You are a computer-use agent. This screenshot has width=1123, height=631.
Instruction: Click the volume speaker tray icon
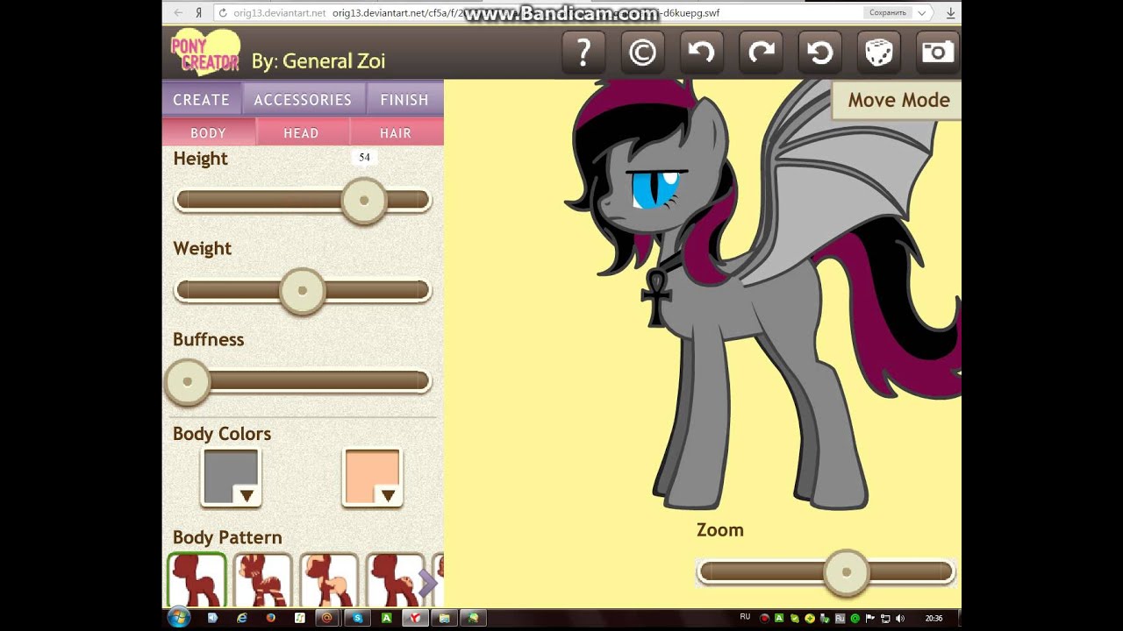coord(899,618)
